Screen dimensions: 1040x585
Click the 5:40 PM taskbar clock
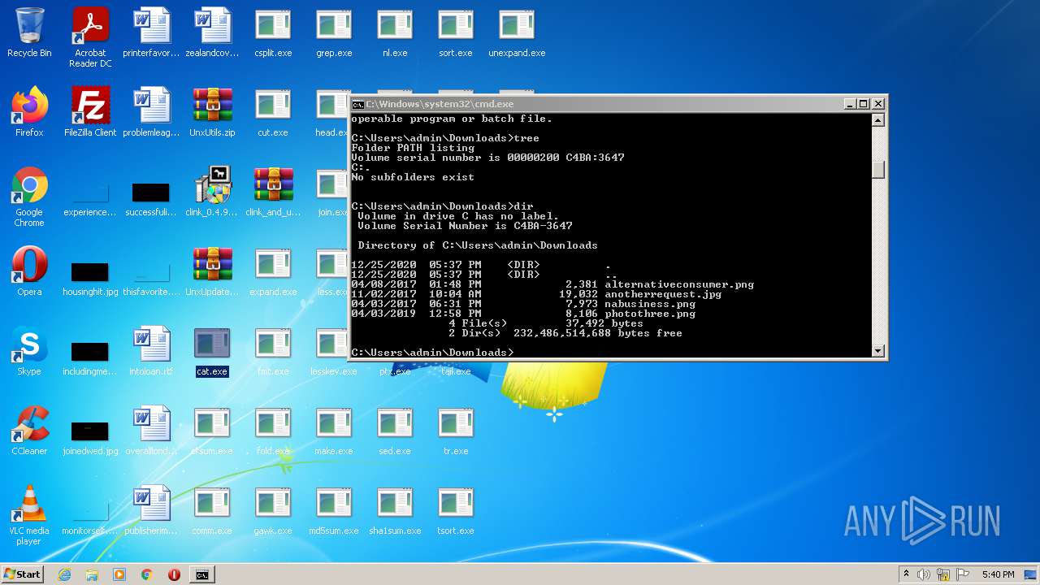(x=998, y=574)
